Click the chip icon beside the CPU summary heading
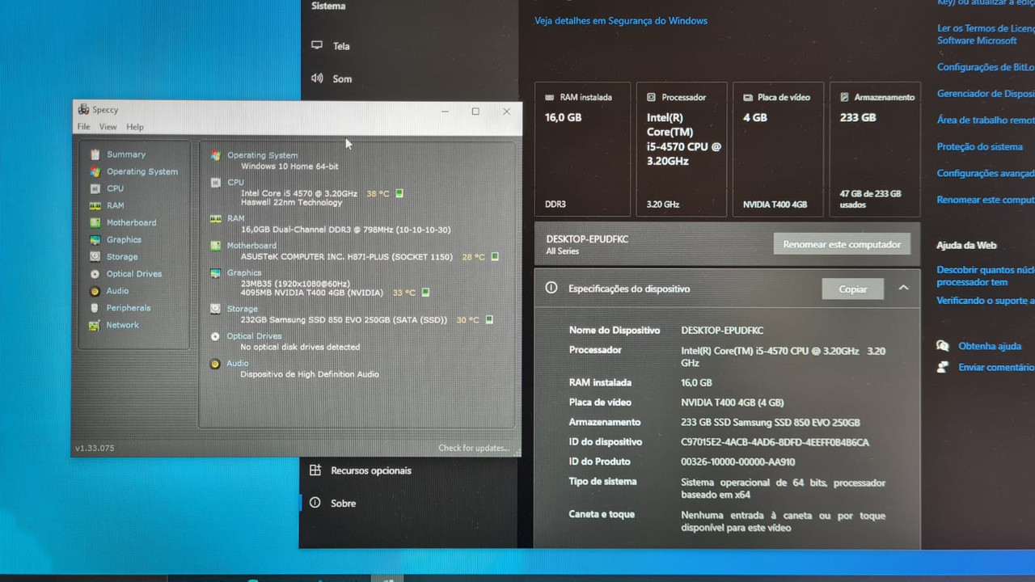This screenshot has height=582, width=1035. tap(215, 183)
